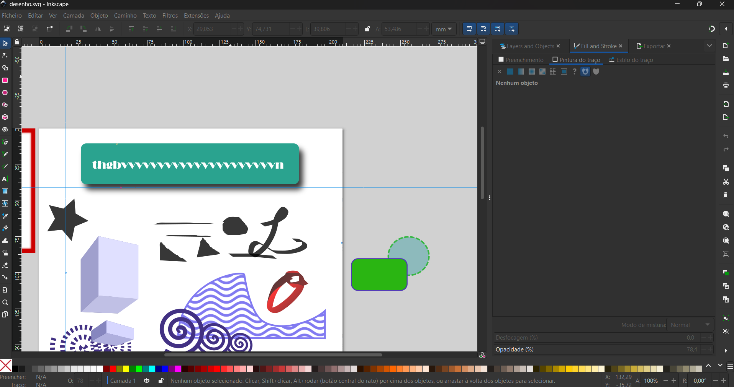Image resolution: width=734 pixels, height=387 pixels.
Task: Select the Star and polygon tool
Action: [x=5, y=105]
